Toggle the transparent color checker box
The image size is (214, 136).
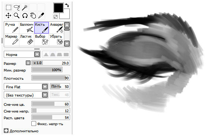pyautogui.click(x=56, y=17)
